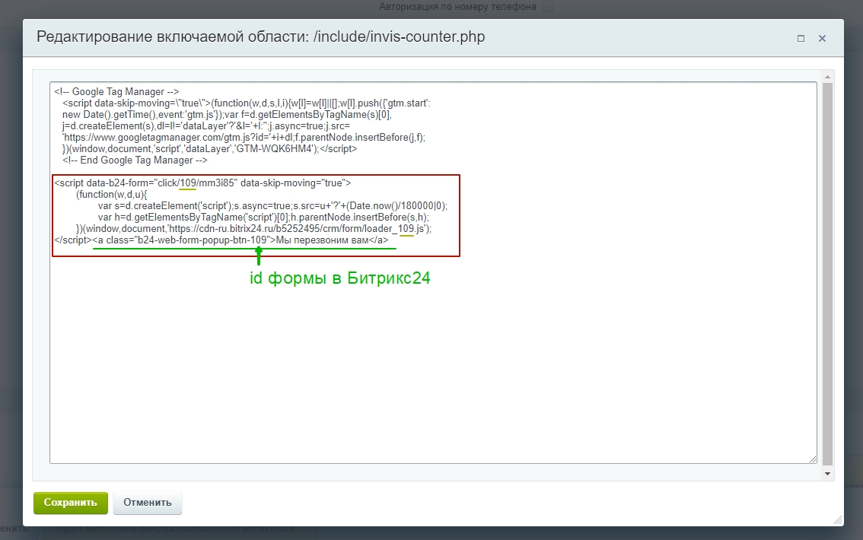Click the vertical scrollbar thumb

point(828,274)
